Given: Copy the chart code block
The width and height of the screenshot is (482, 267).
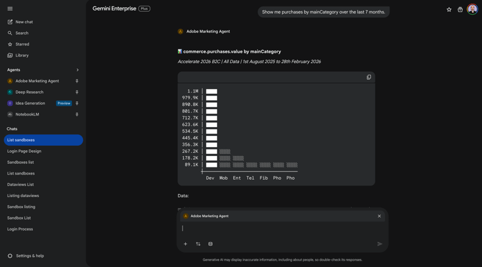Looking at the screenshot, I should pos(369,77).
